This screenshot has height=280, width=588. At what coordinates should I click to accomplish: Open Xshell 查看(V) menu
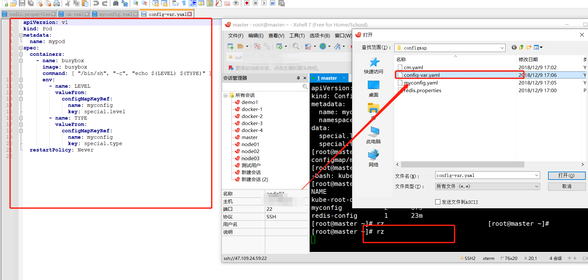276,35
